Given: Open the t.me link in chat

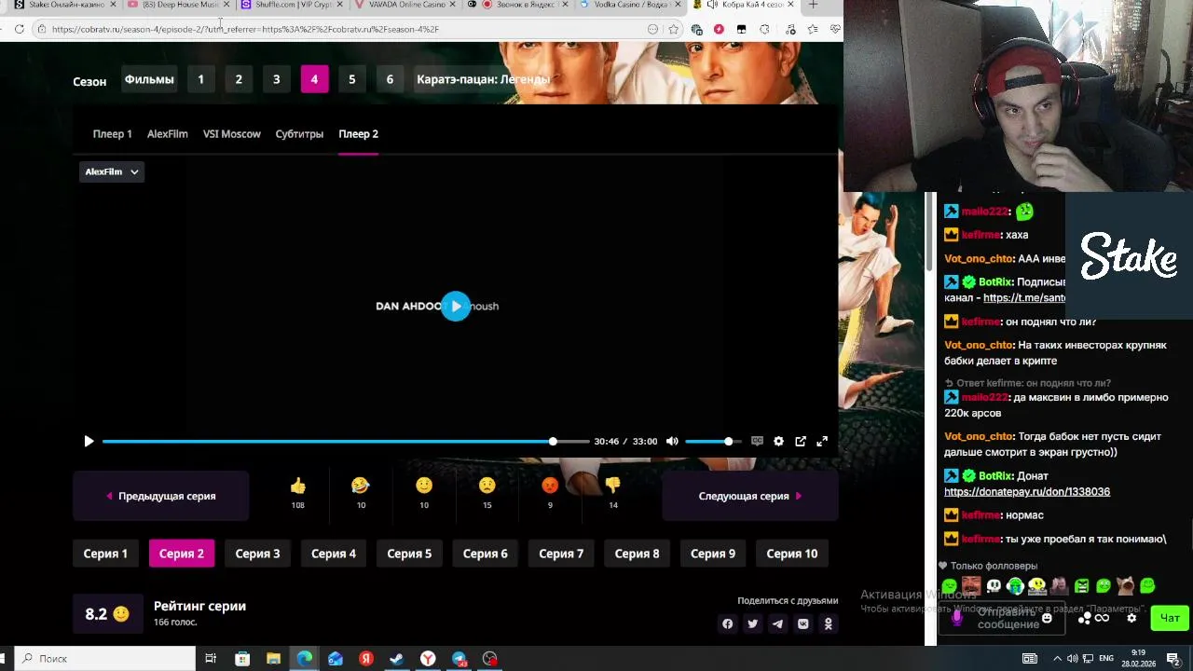Looking at the screenshot, I should tap(1024, 297).
